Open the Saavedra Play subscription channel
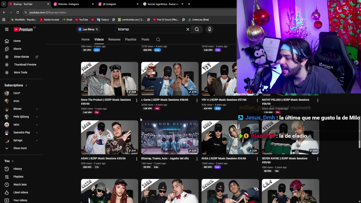 [x=21, y=133]
